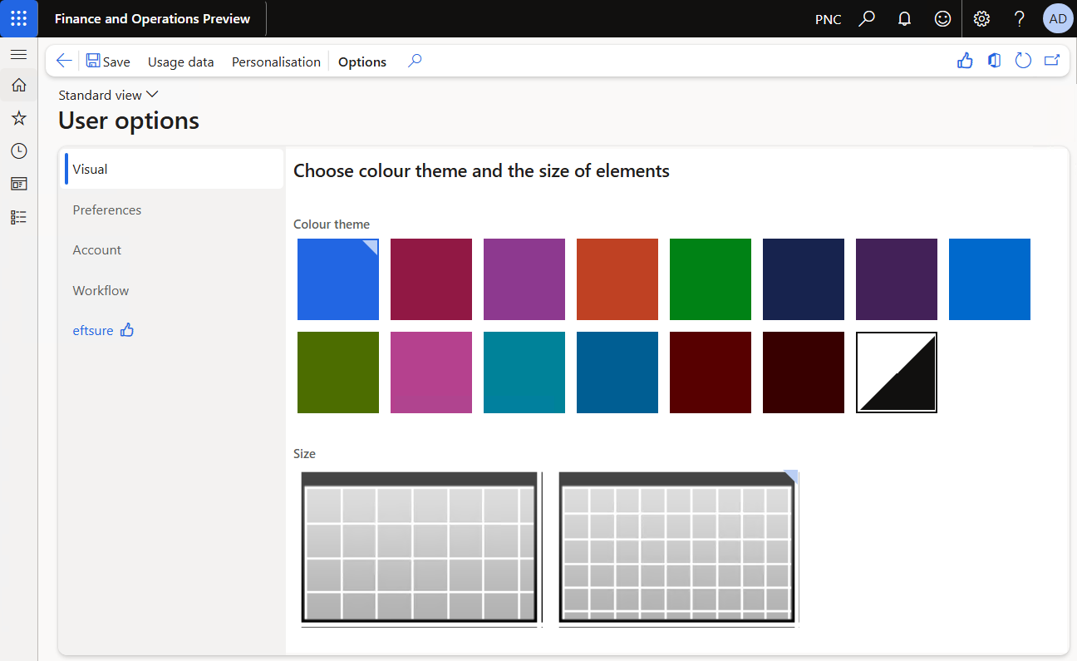This screenshot has width=1077, height=661.
Task: Select the Visual tab
Action: [x=173, y=169]
